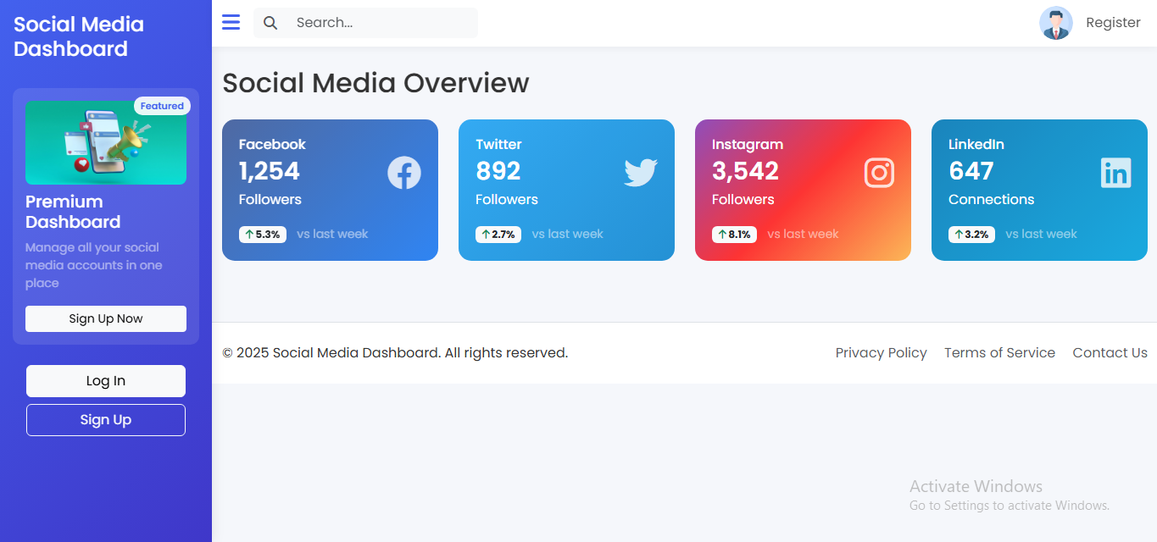Screen dimensions: 1157x542
Task: Click the Instagram 3,542 follower count
Action: pos(745,171)
